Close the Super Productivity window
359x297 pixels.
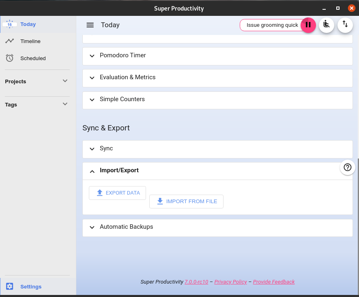tap(351, 8)
